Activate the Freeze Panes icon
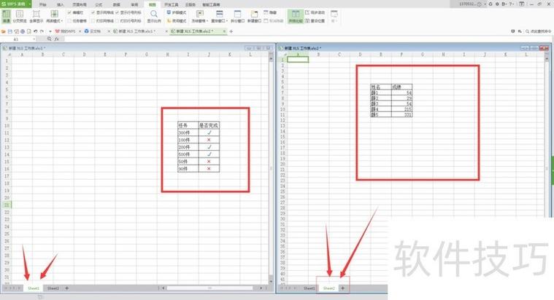 coord(200,16)
